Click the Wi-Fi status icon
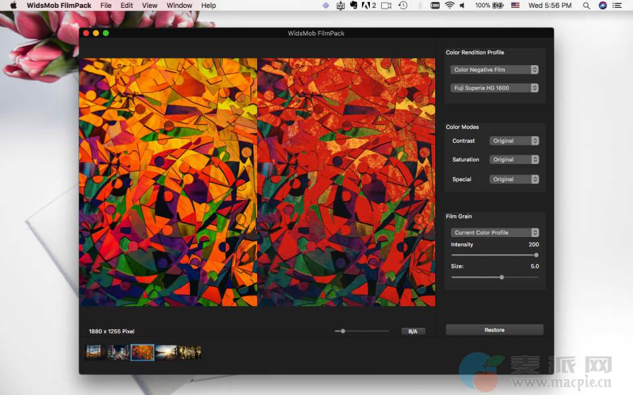 pos(449,5)
